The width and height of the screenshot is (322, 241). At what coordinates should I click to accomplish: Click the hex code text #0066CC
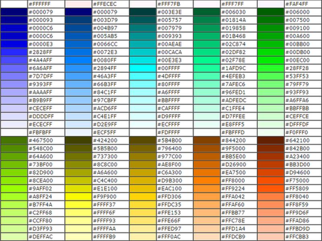tap(105, 44)
